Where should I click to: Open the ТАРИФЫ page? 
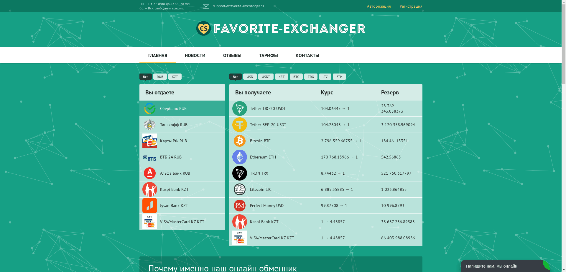(x=268, y=55)
